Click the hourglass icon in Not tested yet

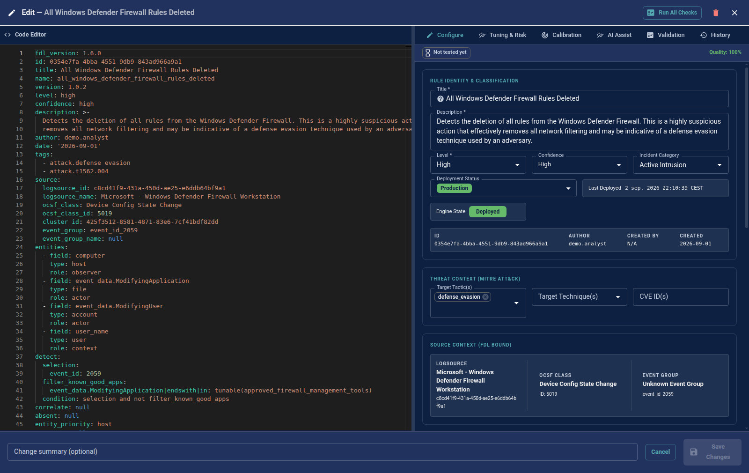click(x=427, y=52)
